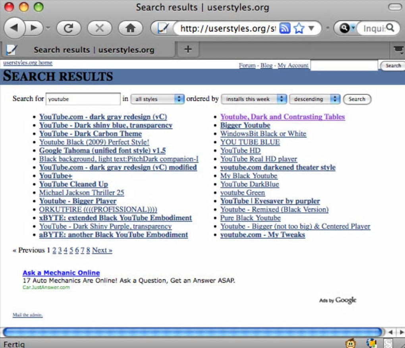The width and height of the screenshot is (405, 348).
Task: Open 'Michael Jackson Thriller 25' link
Action: [82, 192]
